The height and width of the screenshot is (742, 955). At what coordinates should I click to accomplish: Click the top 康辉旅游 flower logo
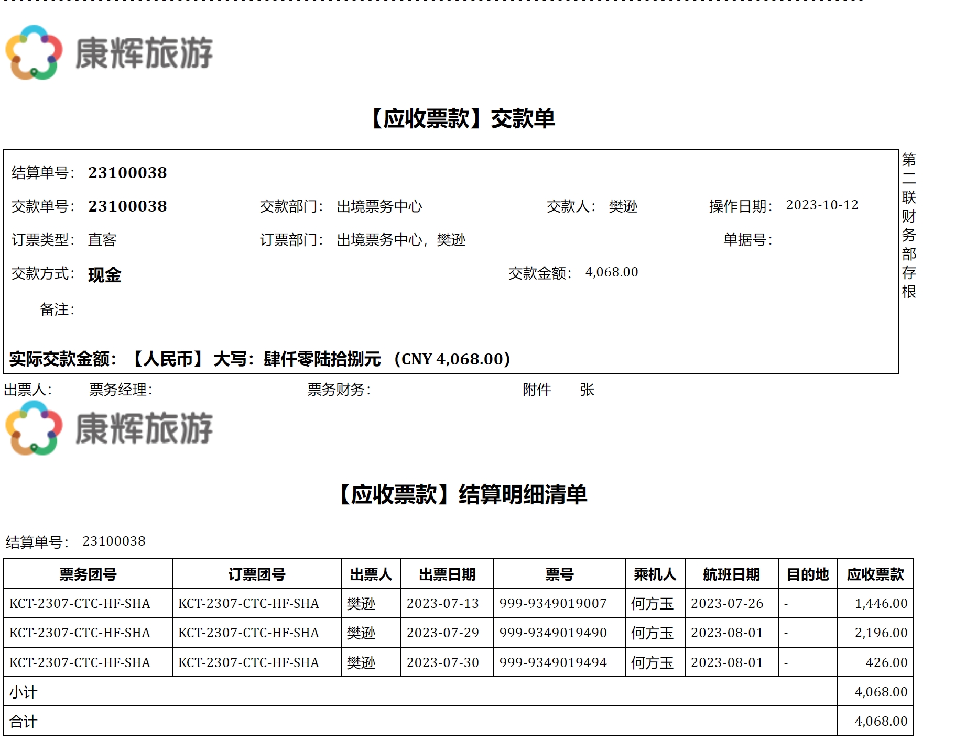(34, 52)
